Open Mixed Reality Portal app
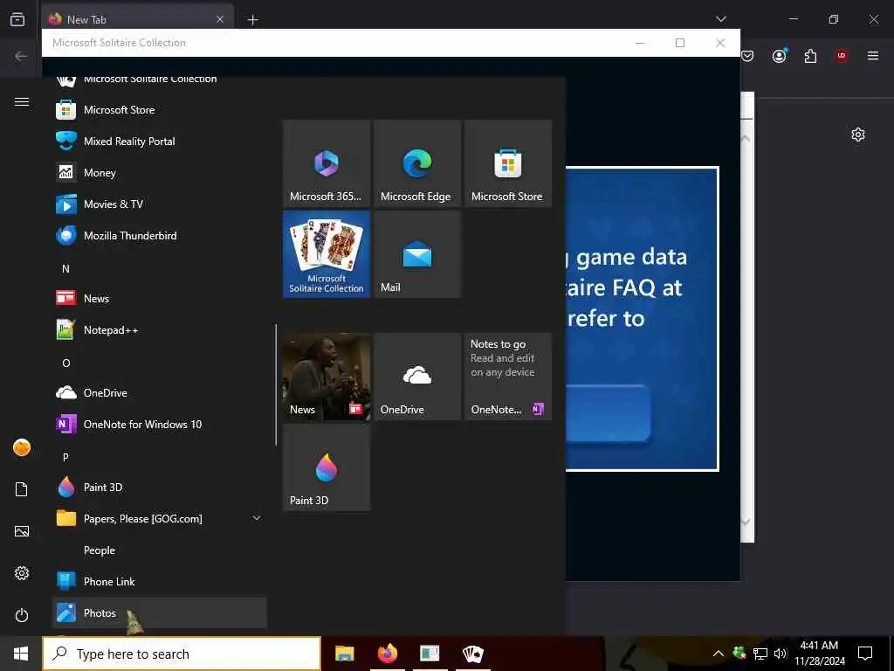This screenshot has height=671, width=894. pos(159,141)
